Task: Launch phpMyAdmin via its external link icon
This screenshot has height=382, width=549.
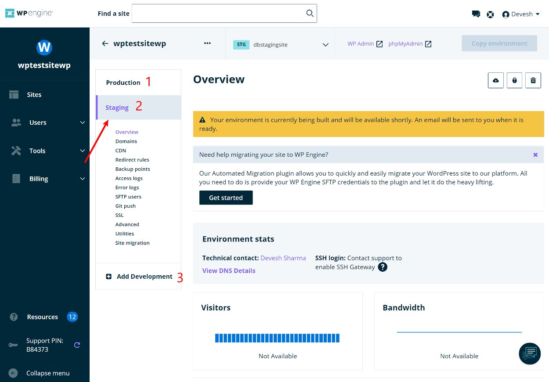Action: [429, 43]
